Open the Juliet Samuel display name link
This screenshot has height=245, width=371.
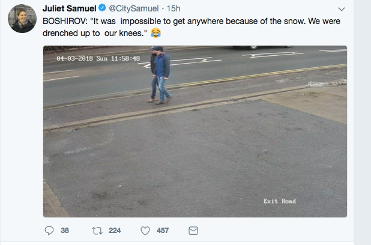coord(70,9)
